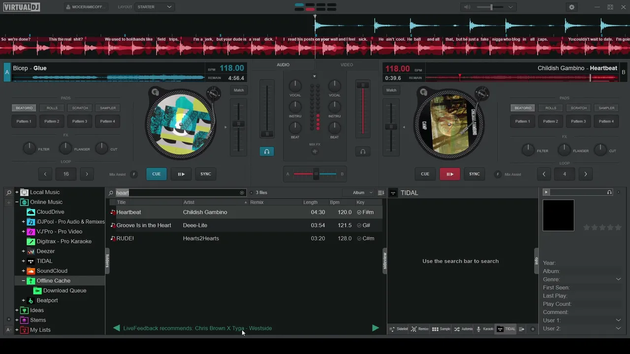
Task: Click the prelisten headphones icon in info panel
Action: point(609,192)
